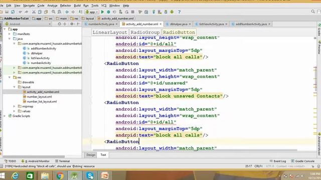Select number_layout.xml in project tree
The image size is (321, 180).
point(39,96)
